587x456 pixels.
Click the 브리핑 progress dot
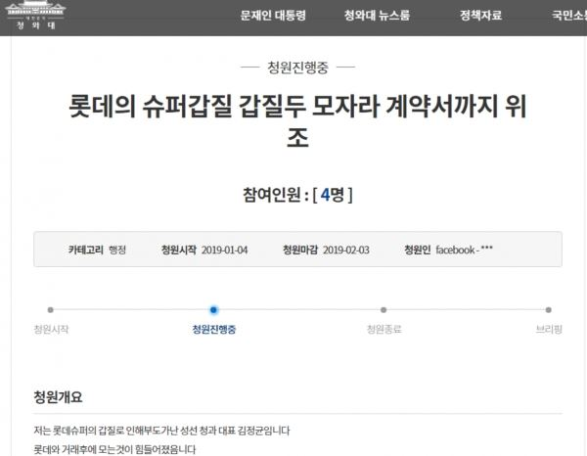(x=549, y=309)
